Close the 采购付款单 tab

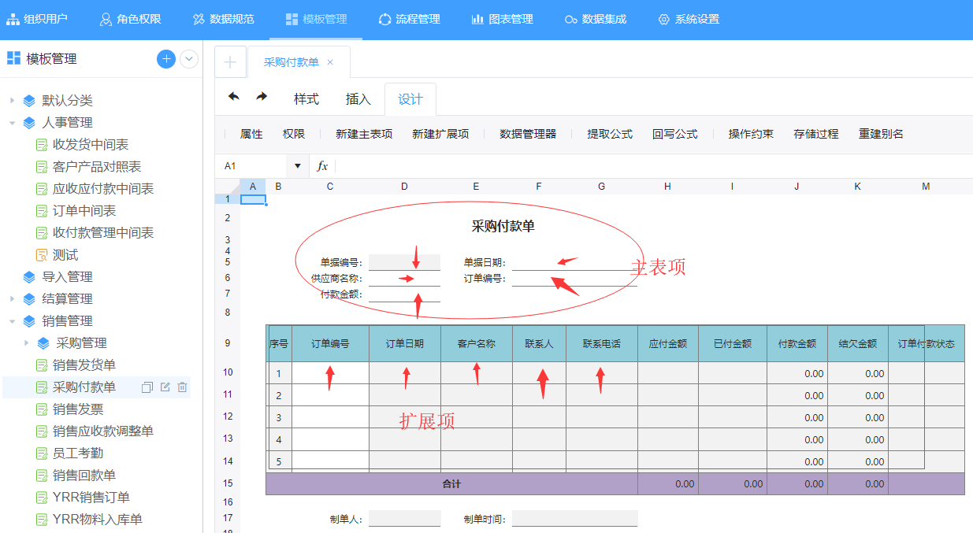tap(330, 62)
